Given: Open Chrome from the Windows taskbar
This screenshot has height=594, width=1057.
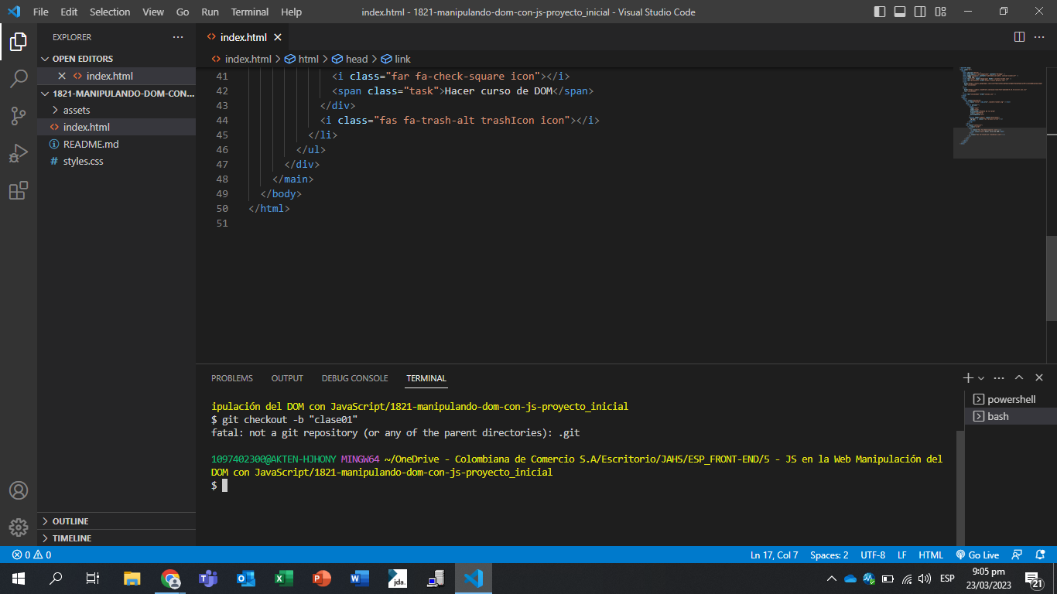Looking at the screenshot, I should [170, 578].
